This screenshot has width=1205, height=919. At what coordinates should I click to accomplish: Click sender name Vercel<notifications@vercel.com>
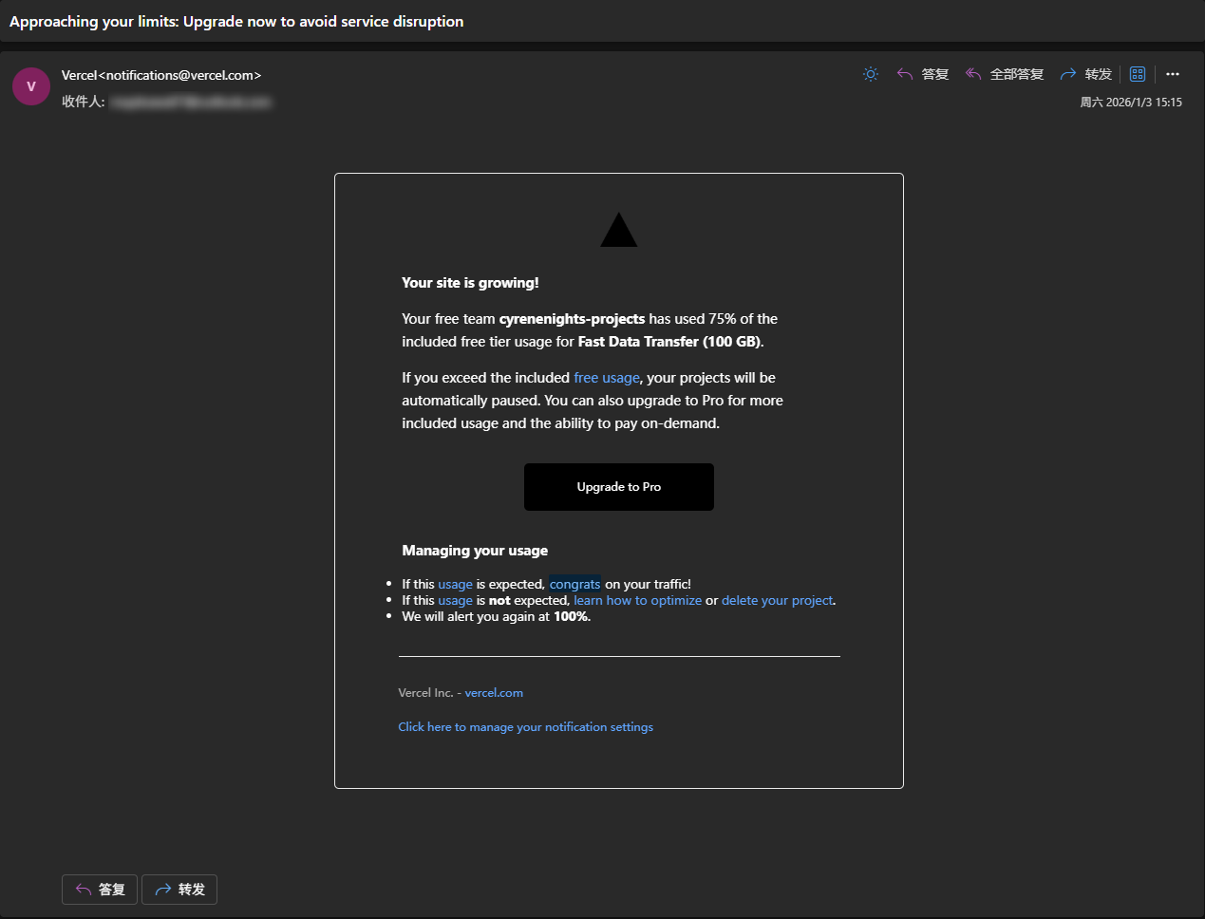(x=161, y=75)
